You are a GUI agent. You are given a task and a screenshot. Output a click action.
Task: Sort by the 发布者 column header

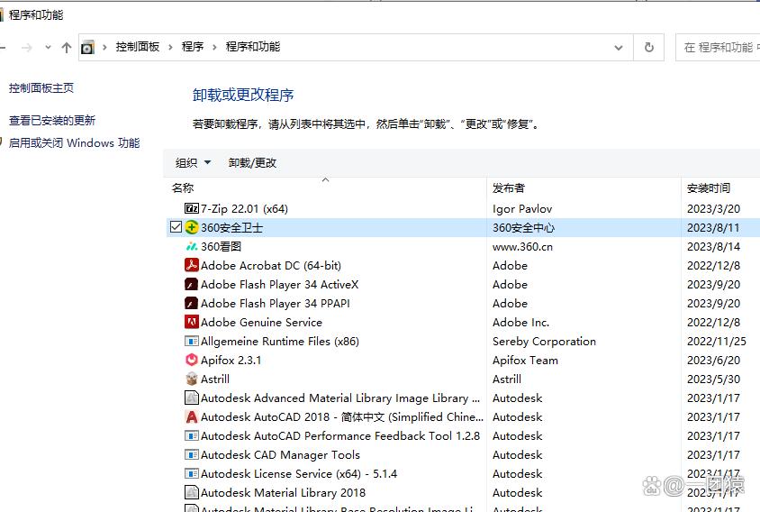pos(509,187)
